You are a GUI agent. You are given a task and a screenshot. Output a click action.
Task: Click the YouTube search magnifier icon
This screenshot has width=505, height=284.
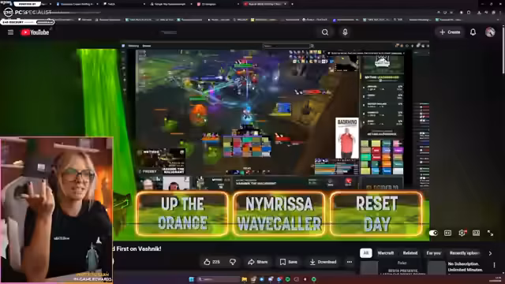point(325,32)
